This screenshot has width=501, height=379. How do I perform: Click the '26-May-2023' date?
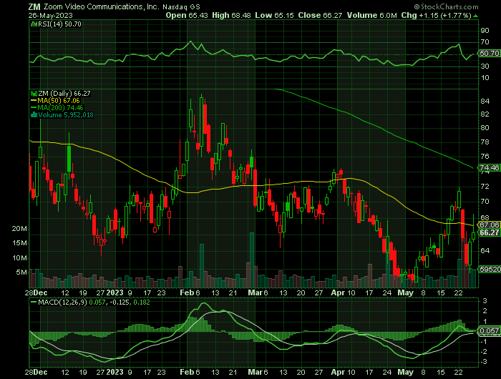coord(51,15)
